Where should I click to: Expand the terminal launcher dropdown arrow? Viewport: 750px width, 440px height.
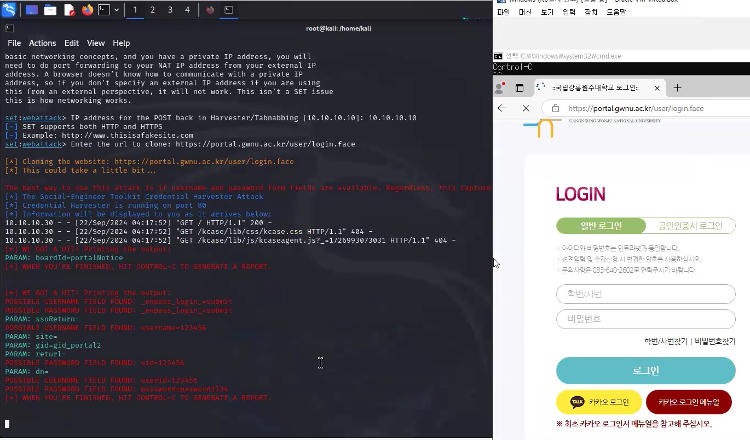117,10
